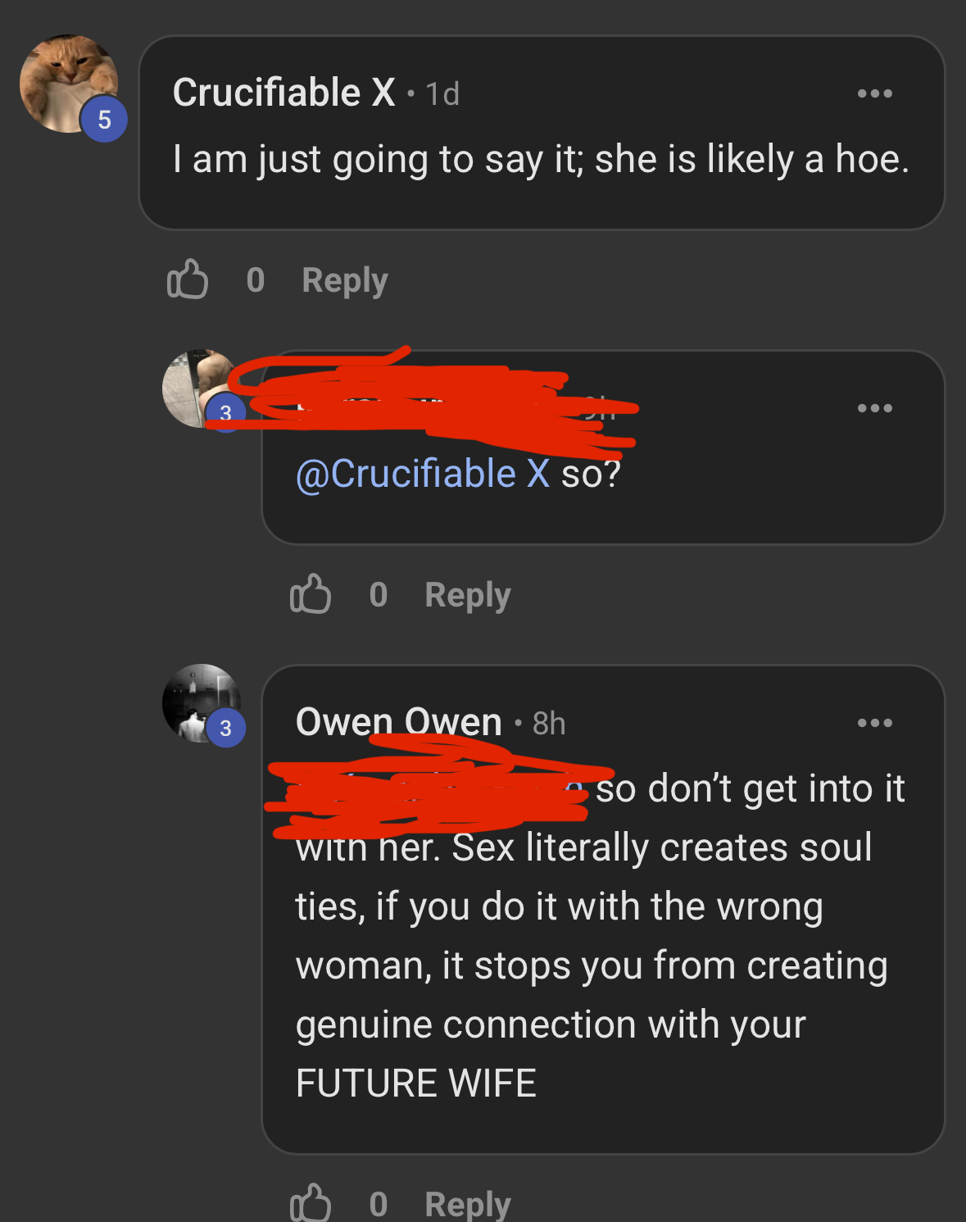This screenshot has width=966, height=1222.
Task: Reply to Crucifiable X's comment
Action: [x=345, y=281]
